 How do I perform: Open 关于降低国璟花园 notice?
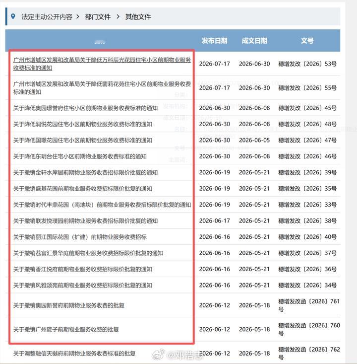82,140
